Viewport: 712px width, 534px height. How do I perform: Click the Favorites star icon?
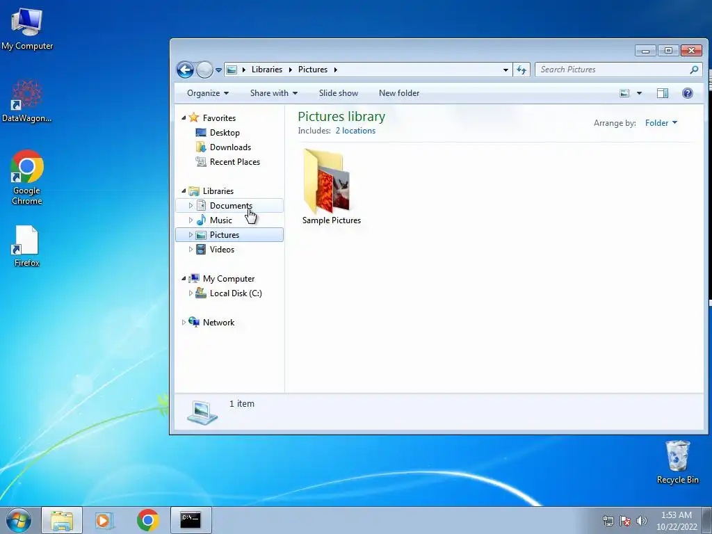click(194, 118)
